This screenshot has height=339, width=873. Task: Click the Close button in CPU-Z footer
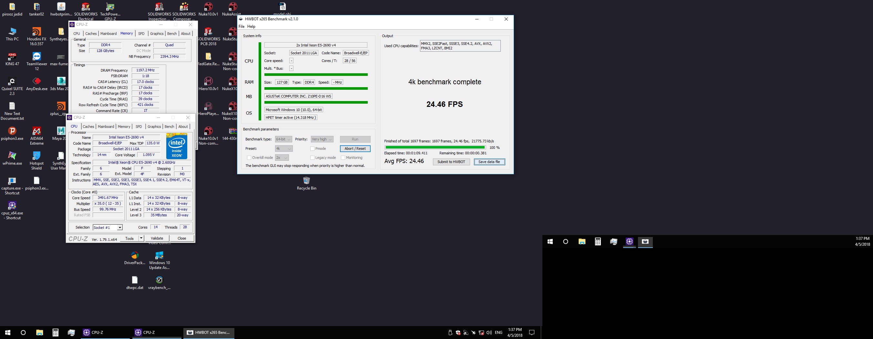point(182,238)
